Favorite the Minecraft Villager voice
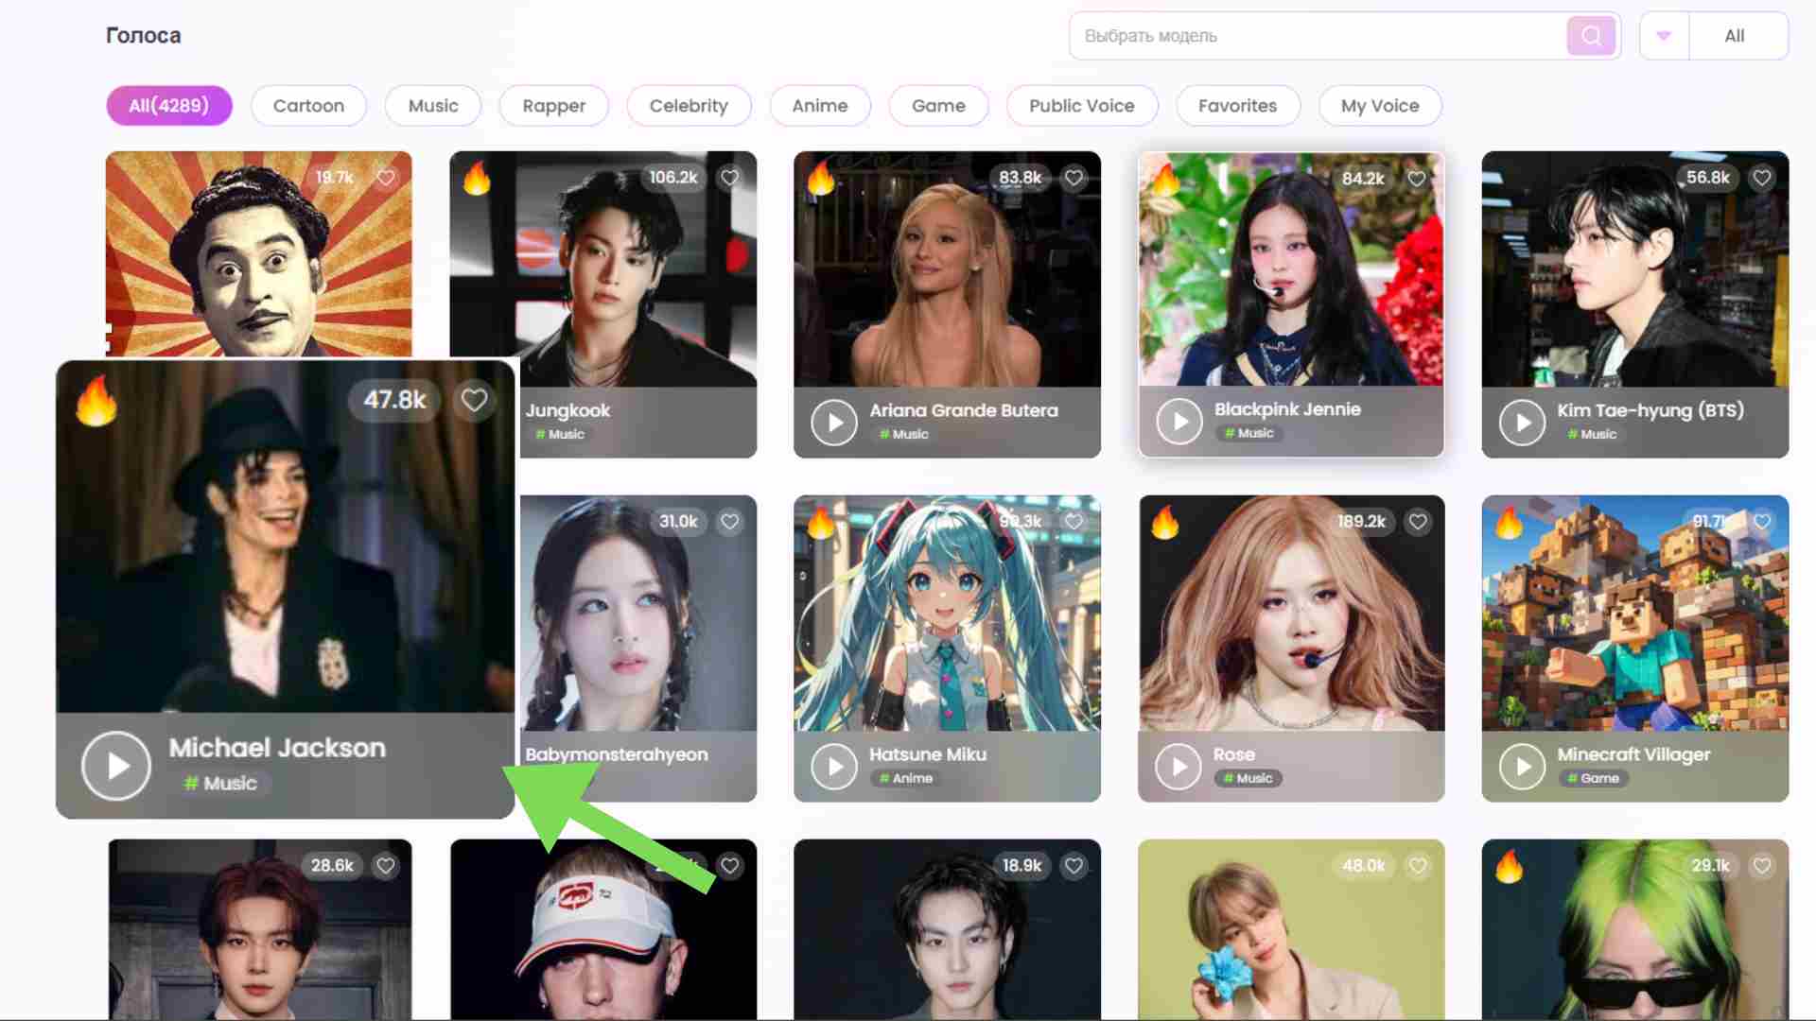This screenshot has width=1816, height=1021. (1762, 522)
